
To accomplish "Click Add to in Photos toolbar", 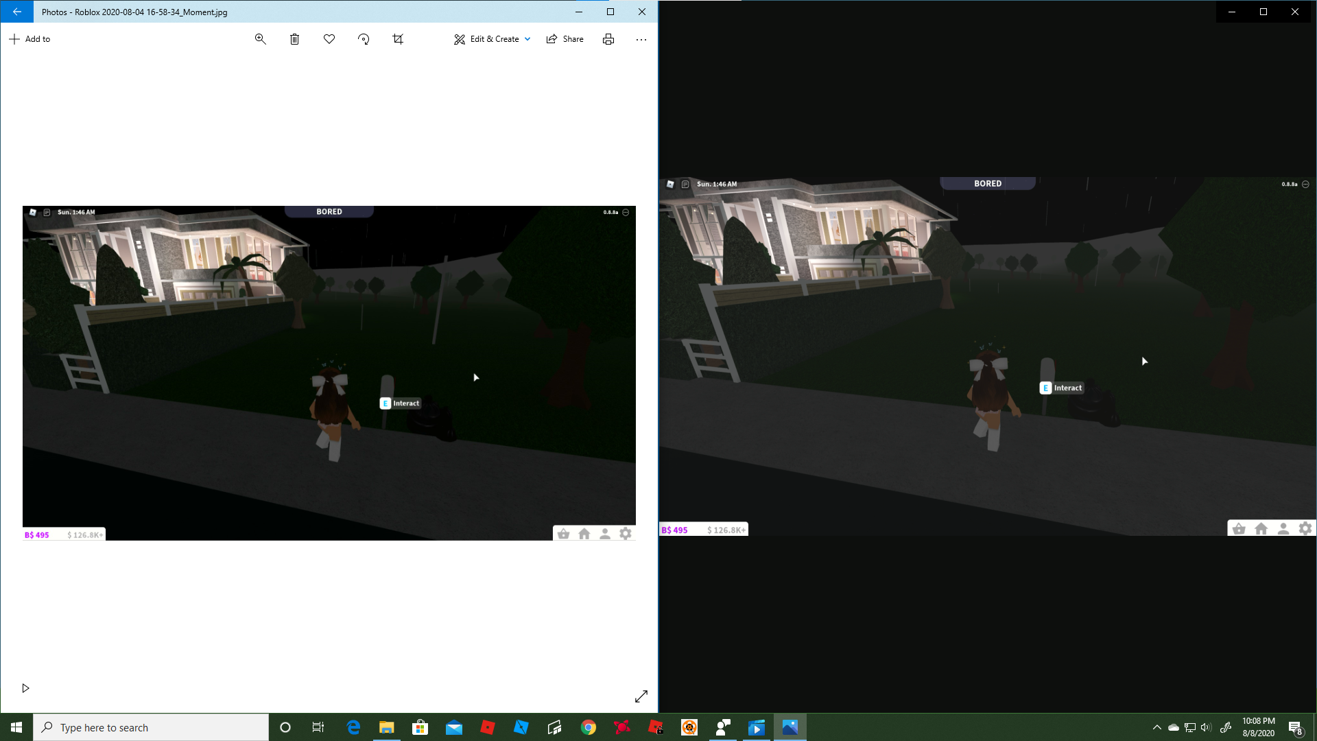I will click(x=29, y=39).
